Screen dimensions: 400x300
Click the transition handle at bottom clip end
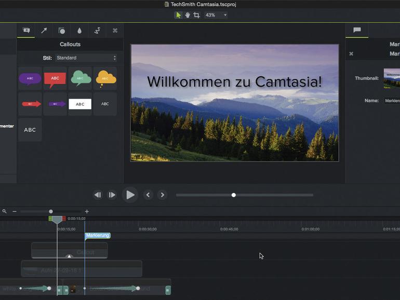168,290
